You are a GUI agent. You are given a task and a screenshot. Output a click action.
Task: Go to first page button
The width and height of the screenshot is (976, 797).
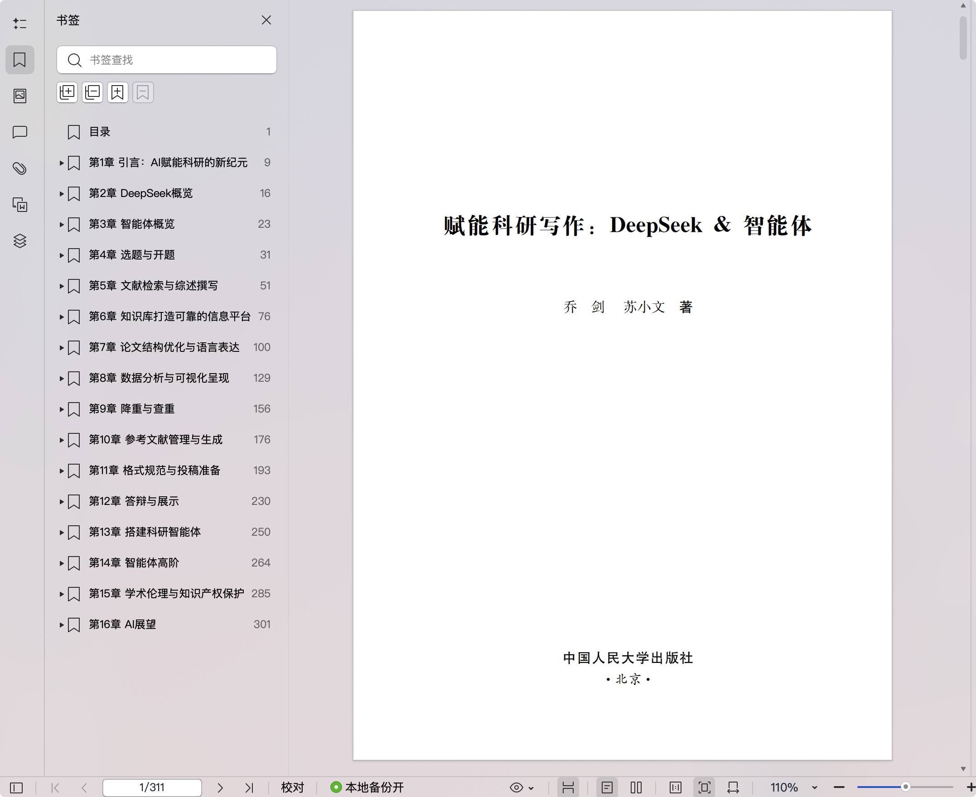point(56,788)
